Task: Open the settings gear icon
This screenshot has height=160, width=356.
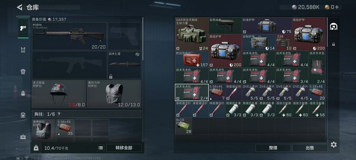Action: click(334, 145)
